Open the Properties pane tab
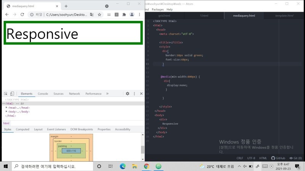The width and height of the screenshot is (305, 171). 104,129
